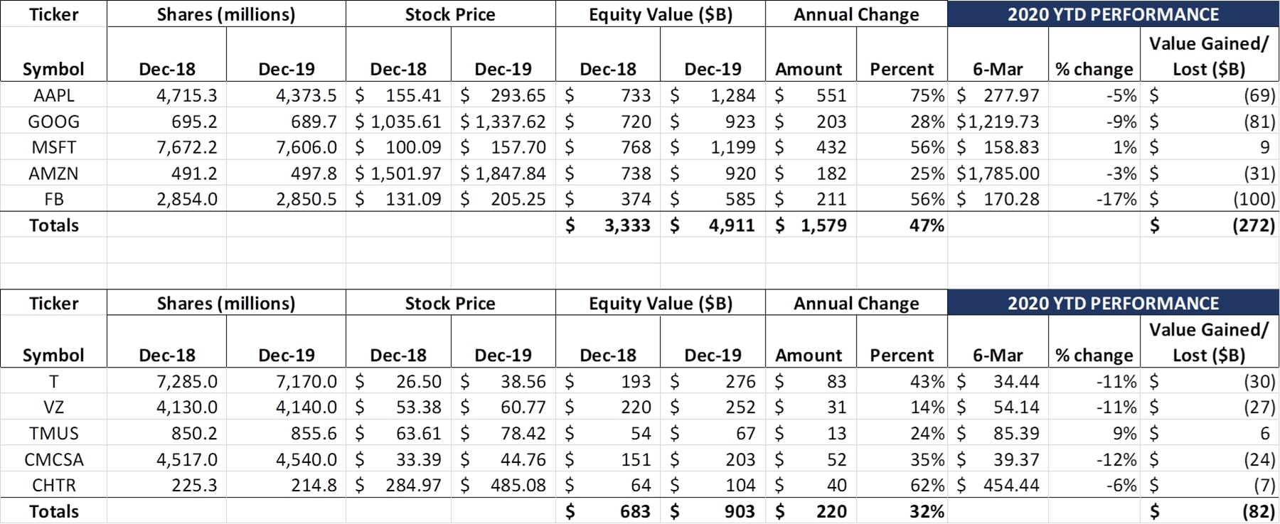This screenshot has height=524, width=1280.
Task: Select GOOG 6-Mar price 1,219.73
Action: 998,122
